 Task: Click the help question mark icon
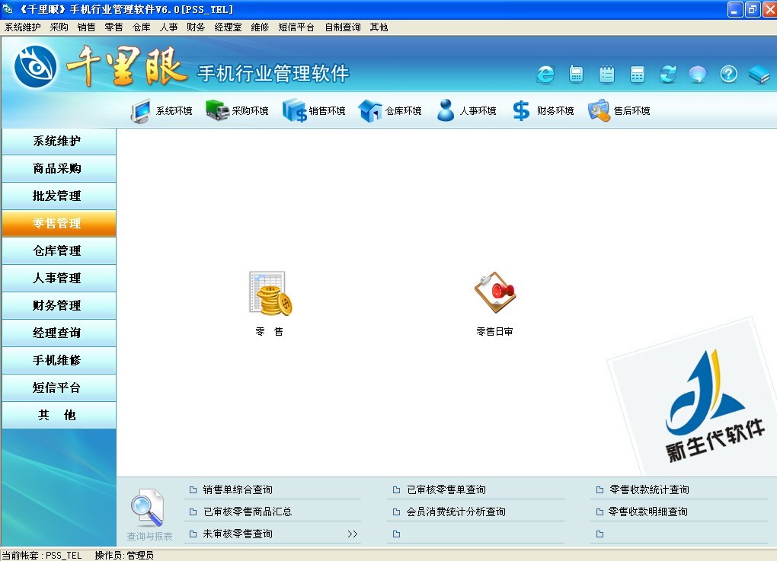coord(728,75)
